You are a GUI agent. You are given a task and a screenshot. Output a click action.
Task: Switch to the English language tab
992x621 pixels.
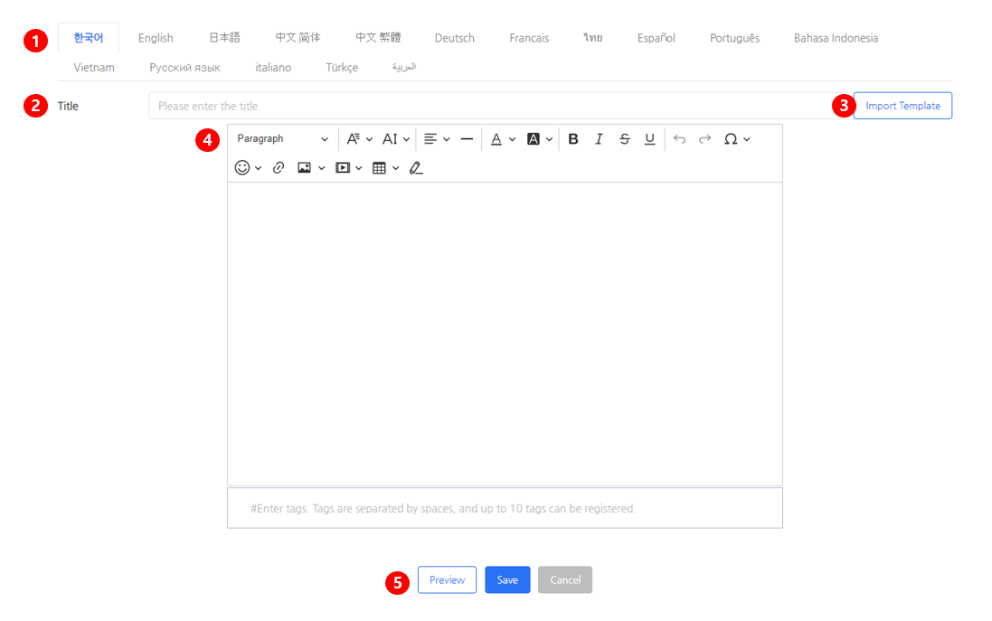pos(156,38)
